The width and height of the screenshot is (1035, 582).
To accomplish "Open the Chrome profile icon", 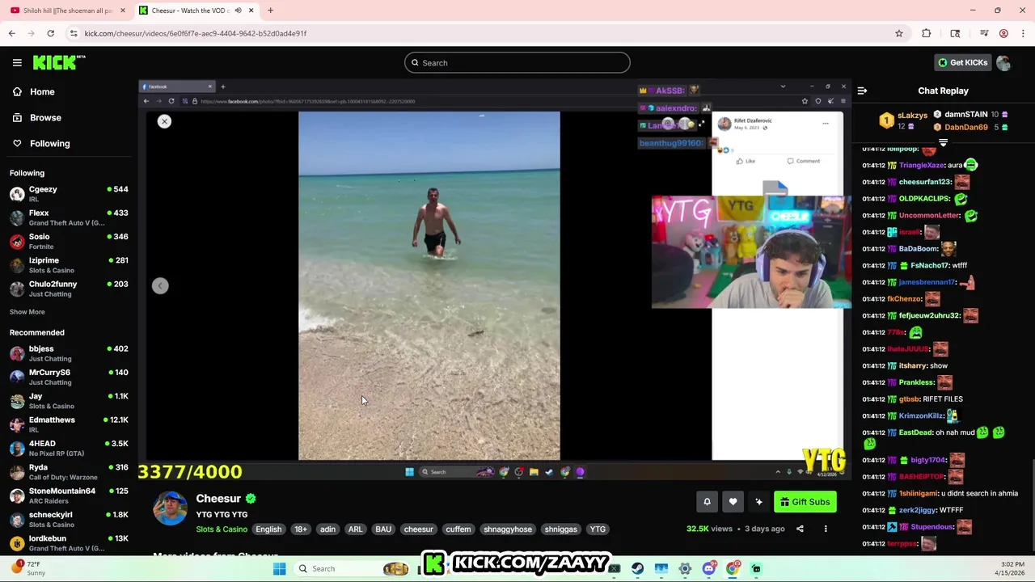I will point(1003,33).
